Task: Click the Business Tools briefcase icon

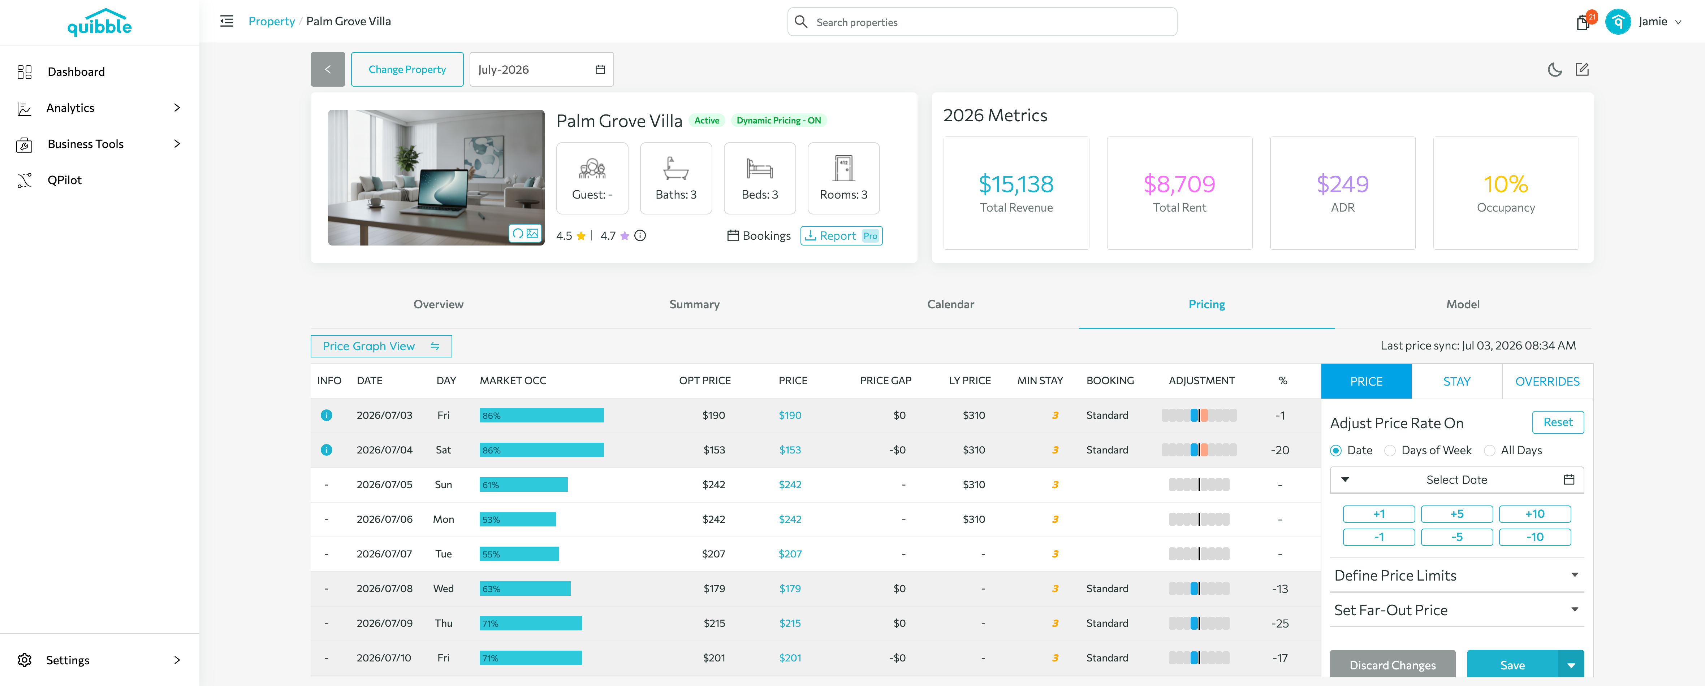Action: (x=25, y=144)
